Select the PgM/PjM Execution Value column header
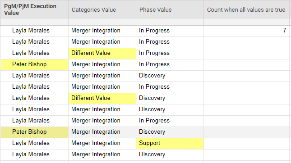The width and height of the screenshot is (291, 163). pos(34,9)
